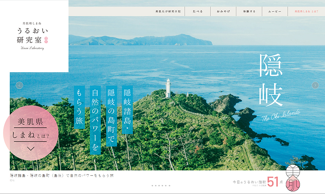Select the third slider pagination dot

(x=159, y=186)
